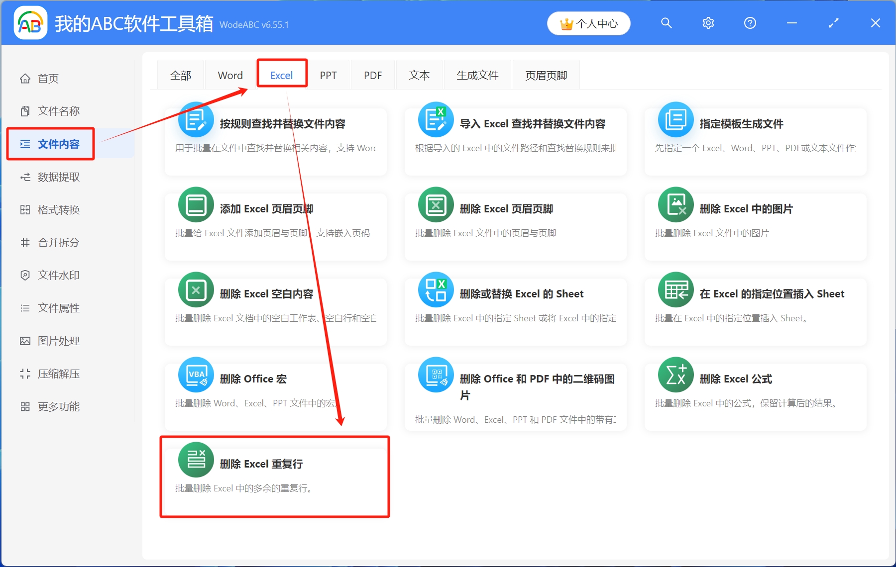Open 个人中心 from the title bar
This screenshot has height=567, width=896.
(x=588, y=23)
